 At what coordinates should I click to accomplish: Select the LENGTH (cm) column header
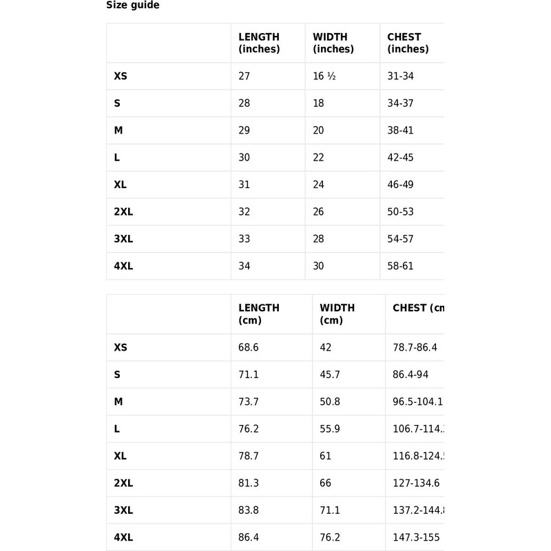[x=259, y=314]
